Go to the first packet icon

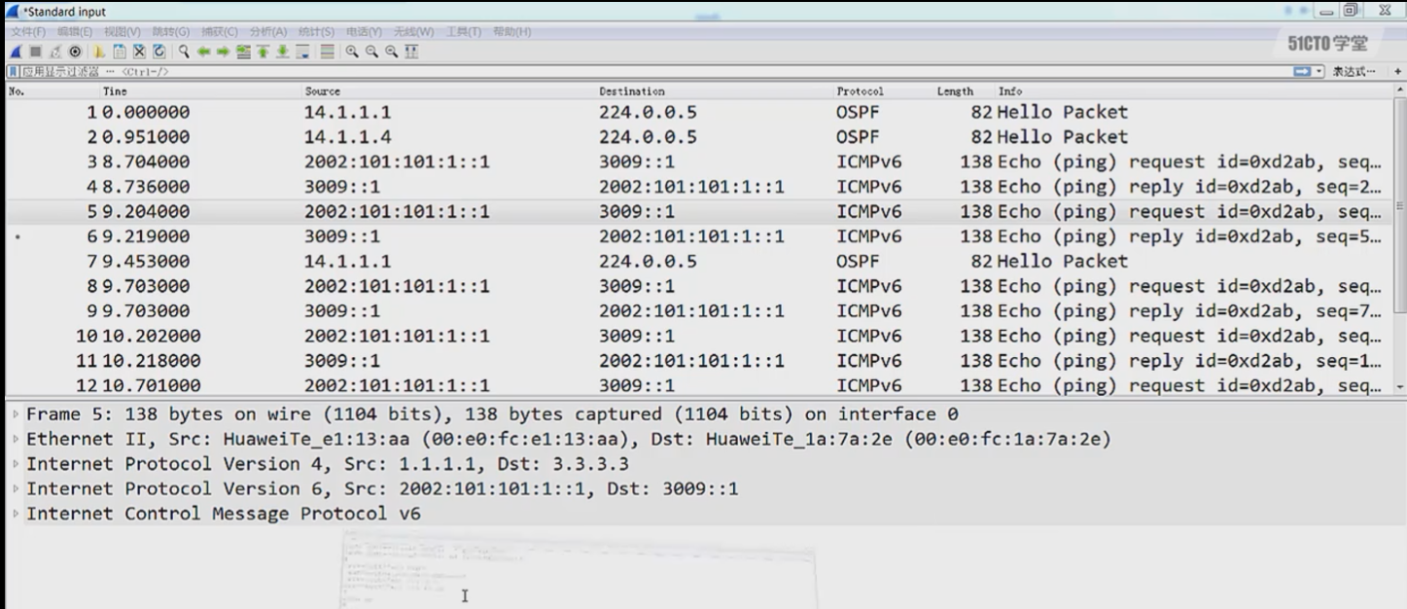point(261,52)
